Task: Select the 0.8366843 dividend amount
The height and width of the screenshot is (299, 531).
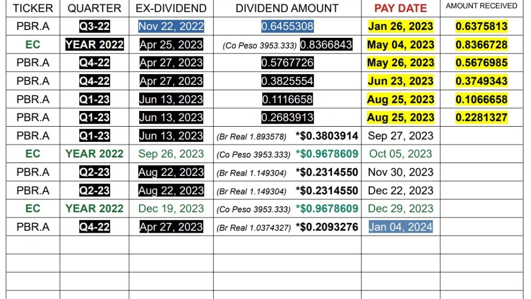Action: pyautogui.click(x=326, y=44)
